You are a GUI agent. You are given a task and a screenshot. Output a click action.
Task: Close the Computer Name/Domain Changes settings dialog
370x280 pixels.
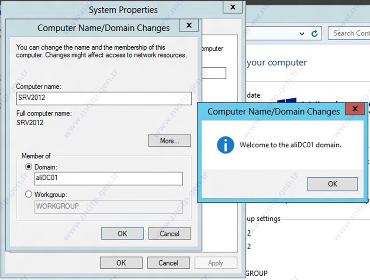[x=189, y=25]
